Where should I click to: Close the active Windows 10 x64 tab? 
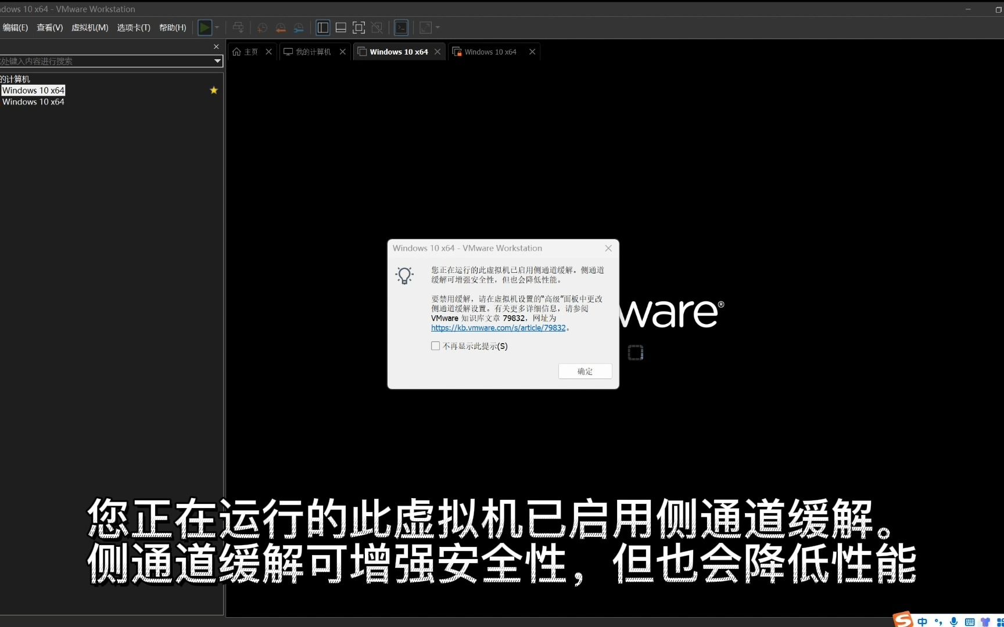pyautogui.click(x=438, y=52)
